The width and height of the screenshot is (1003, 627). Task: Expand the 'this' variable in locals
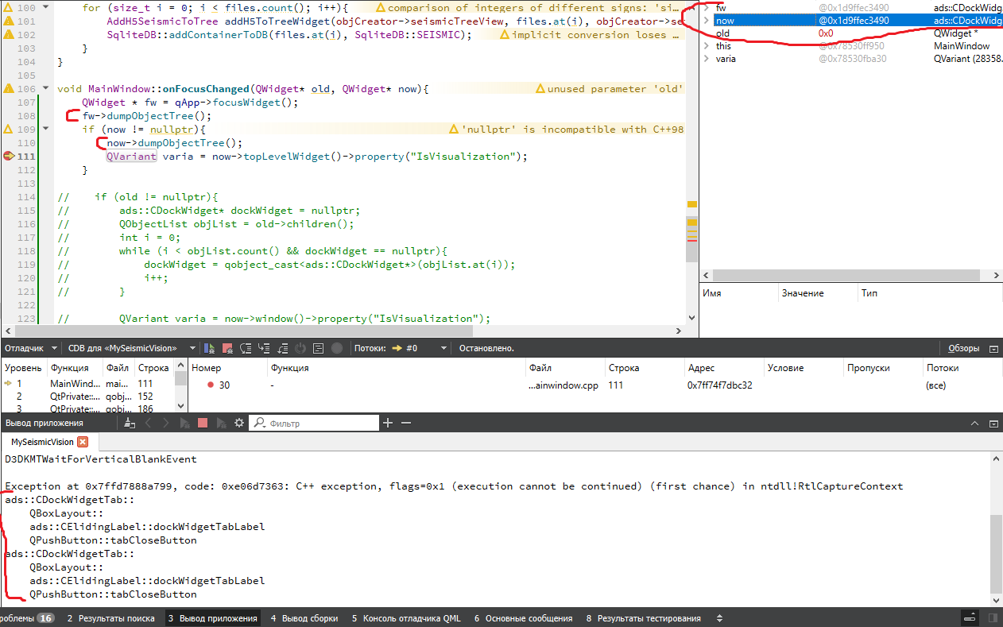click(707, 46)
